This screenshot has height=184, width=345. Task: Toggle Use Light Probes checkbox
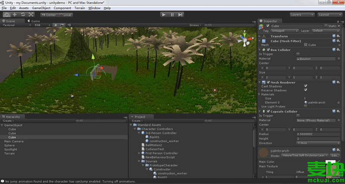click(x=306, y=106)
